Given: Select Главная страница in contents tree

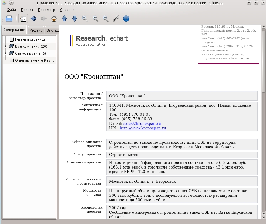Looking at the screenshot, I should point(30,39).
